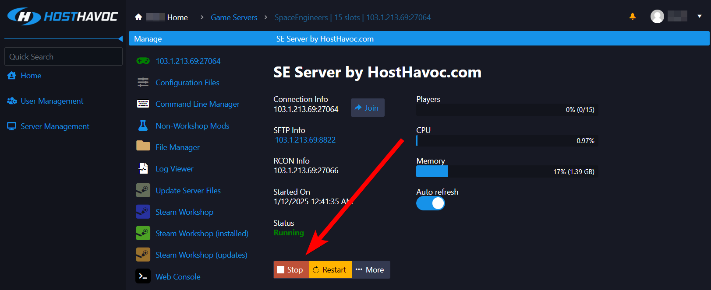Click the Started On date value
This screenshot has height=290, width=711.
[313, 202]
